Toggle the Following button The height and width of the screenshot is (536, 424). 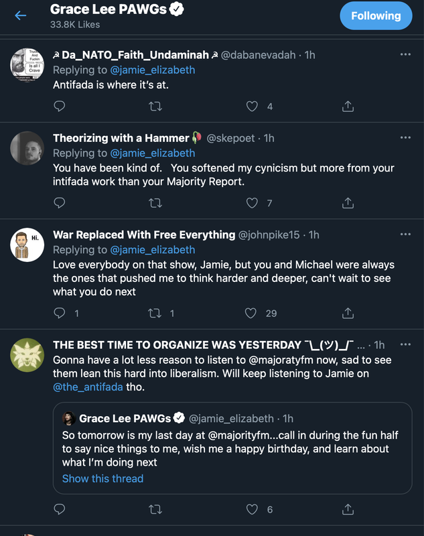(x=376, y=15)
